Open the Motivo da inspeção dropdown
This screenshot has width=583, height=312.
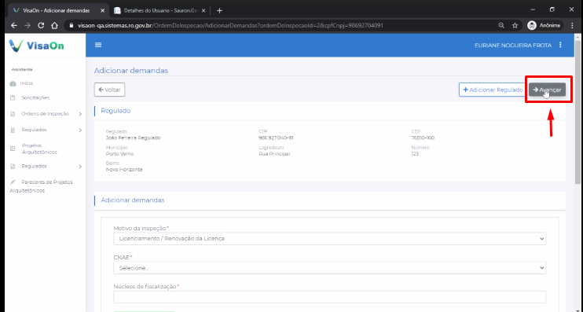point(329,239)
